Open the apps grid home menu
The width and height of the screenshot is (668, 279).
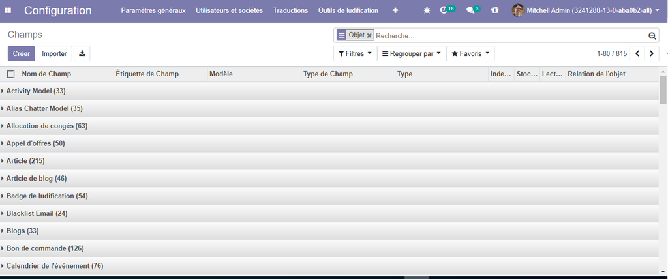(x=8, y=10)
